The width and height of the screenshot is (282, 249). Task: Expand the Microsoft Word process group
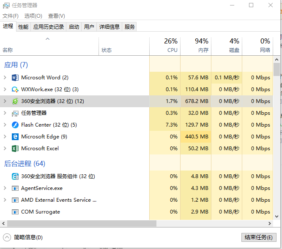click(5, 78)
